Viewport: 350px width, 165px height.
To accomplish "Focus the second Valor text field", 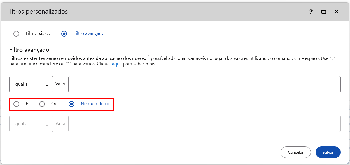I will coord(204,124).
